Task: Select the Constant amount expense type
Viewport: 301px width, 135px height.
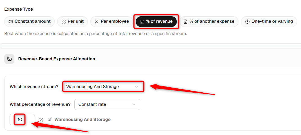Action: coord(29,21)
